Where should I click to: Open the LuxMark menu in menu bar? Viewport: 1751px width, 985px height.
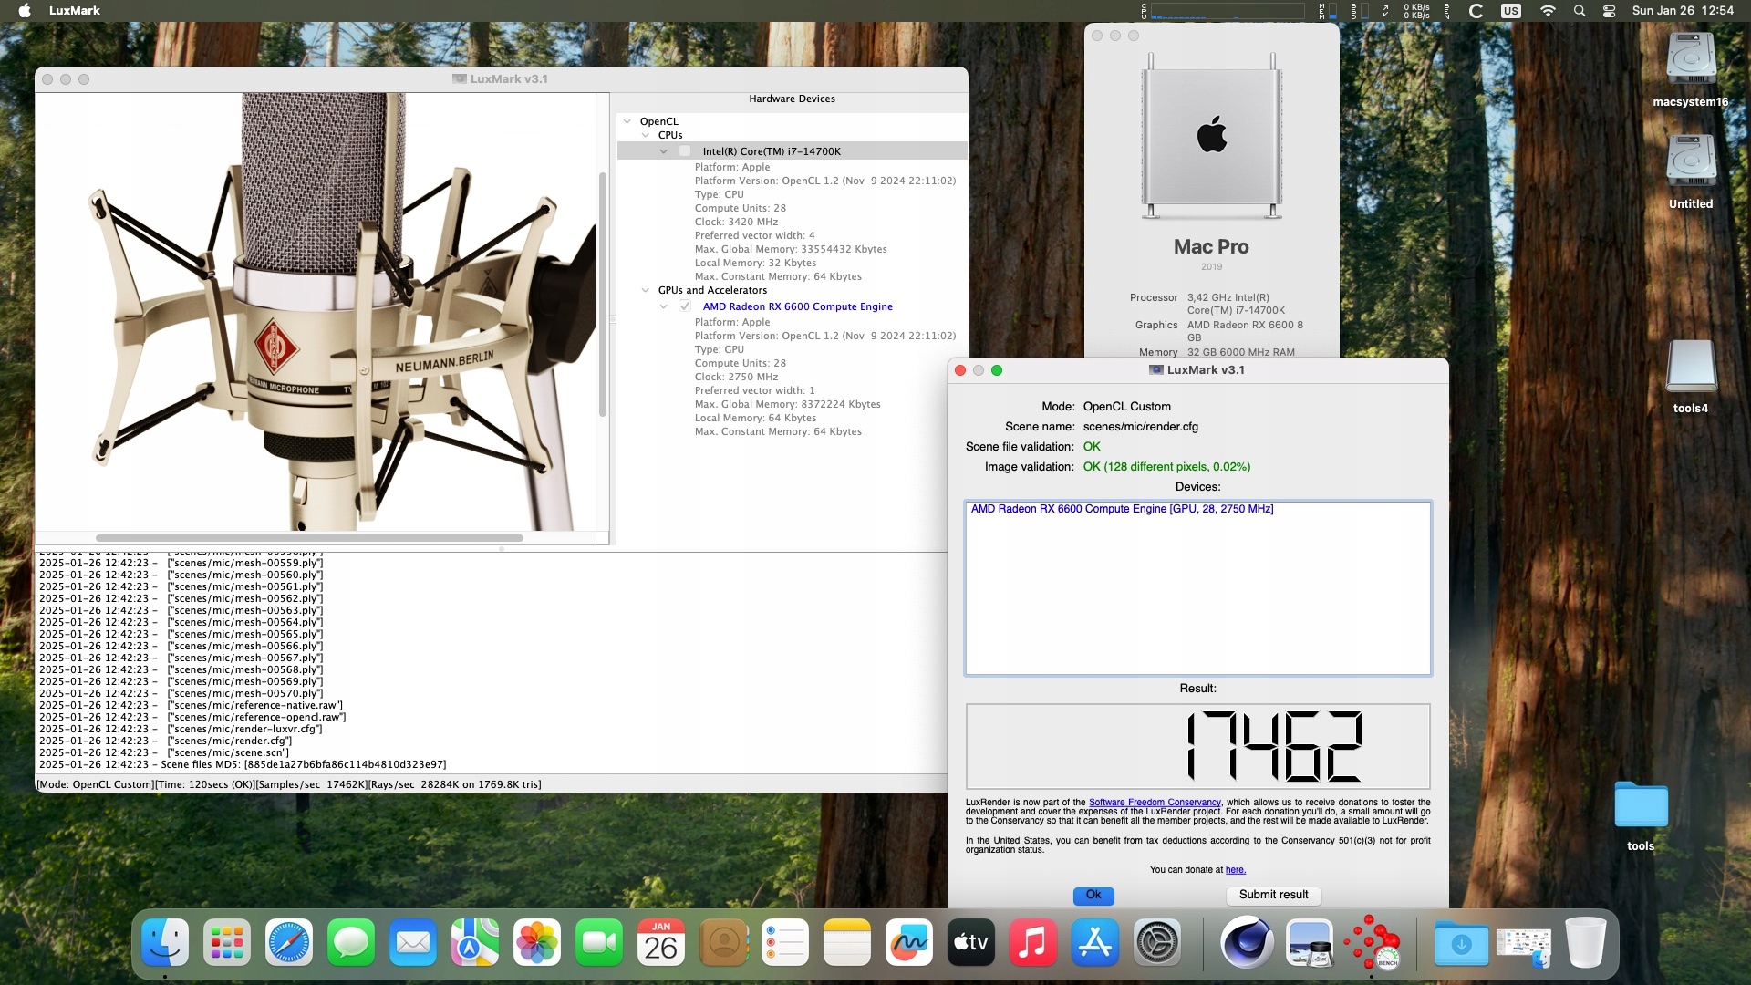click(75, 11)
